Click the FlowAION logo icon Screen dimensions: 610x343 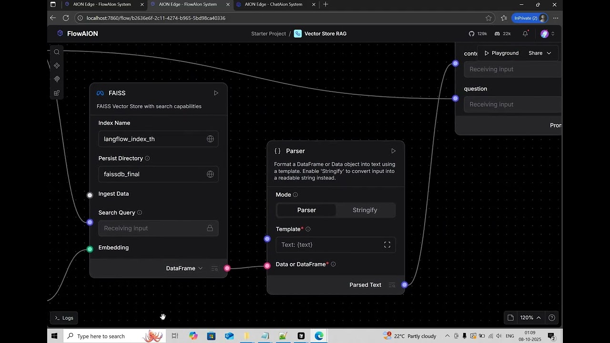click(60, 33)
